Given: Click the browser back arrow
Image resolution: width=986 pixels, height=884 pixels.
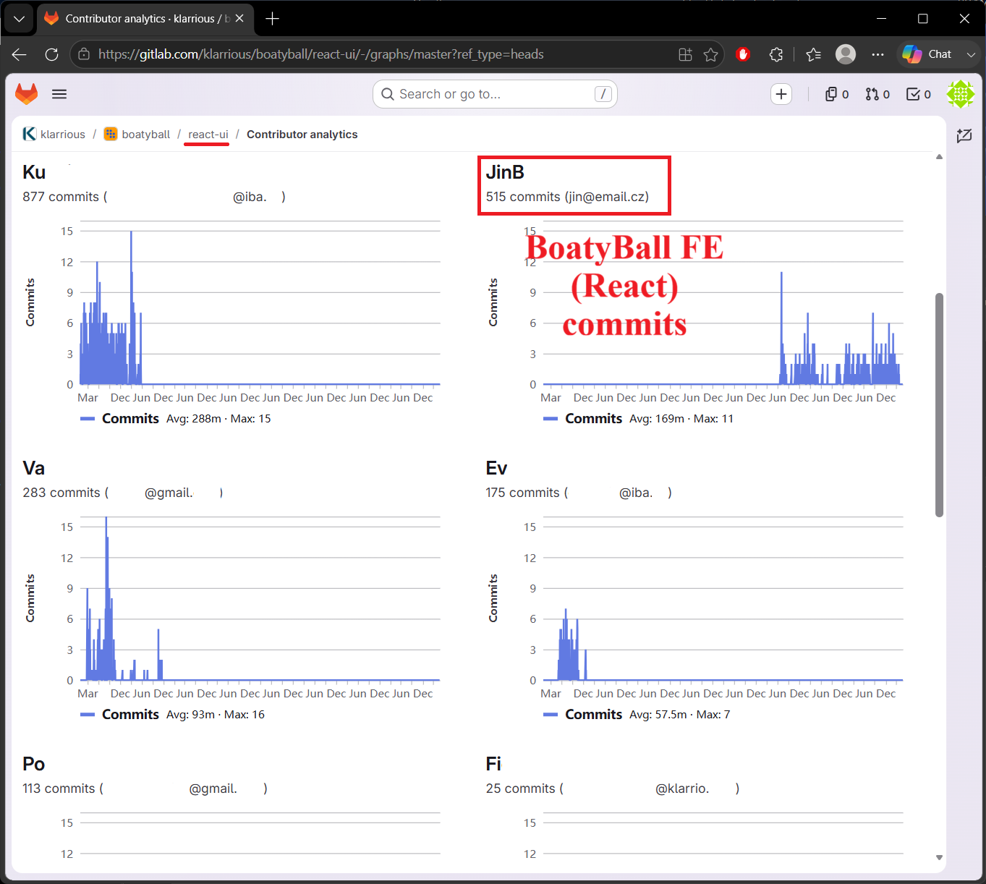Looking at the screenshot, I should [20, 54].
